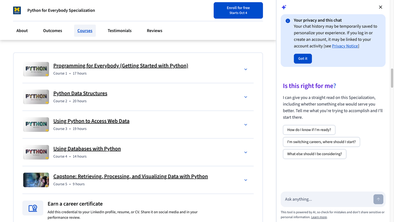Open the About tab

pos(22,31)
